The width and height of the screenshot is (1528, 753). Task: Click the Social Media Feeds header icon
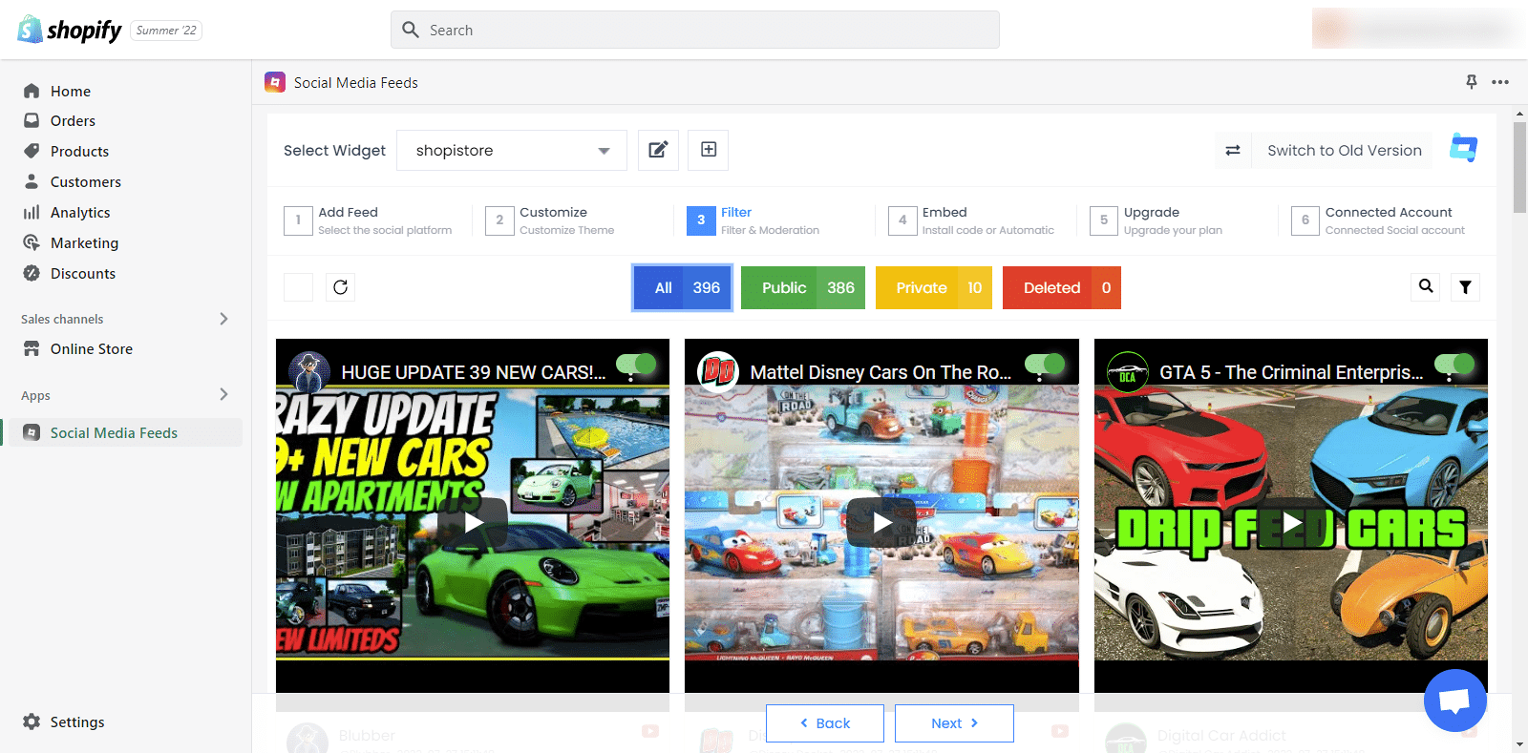[275, 82]
